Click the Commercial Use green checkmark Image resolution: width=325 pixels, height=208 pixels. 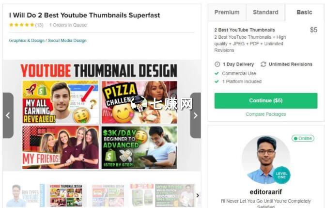click(x=217, y=73)
